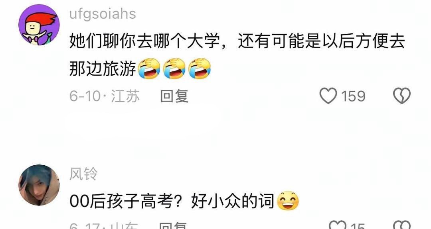
Task: Select the comment text about 去哪个大学
Action: click(237, 55)
